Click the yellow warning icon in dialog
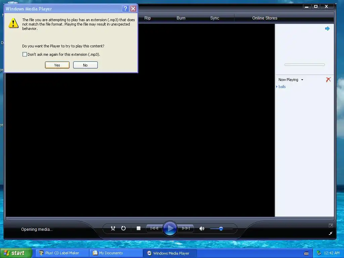Image resolution: width=344 pixels, height=258 pixels. 13,23
